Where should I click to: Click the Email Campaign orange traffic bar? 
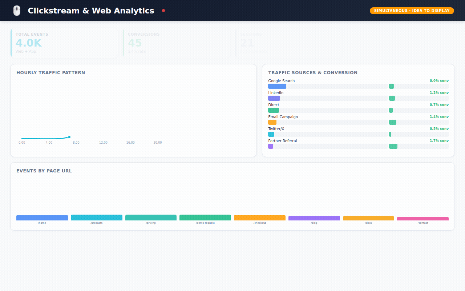[x=272, y=122]
